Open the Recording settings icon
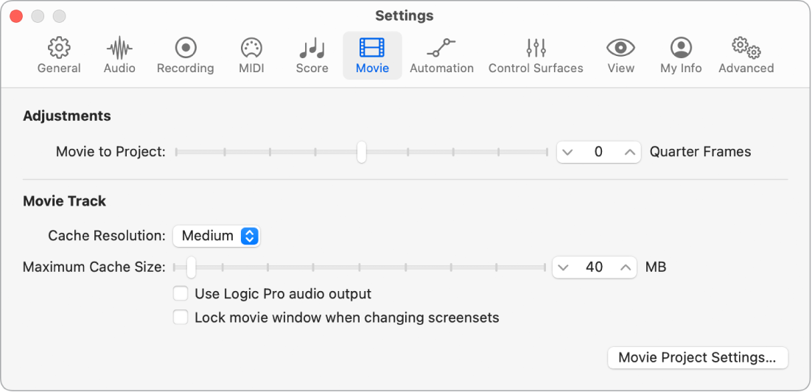 (x=186, y=48)
